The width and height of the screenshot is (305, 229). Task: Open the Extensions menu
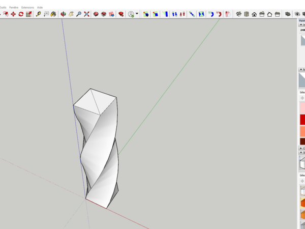[x=27, y=7]
